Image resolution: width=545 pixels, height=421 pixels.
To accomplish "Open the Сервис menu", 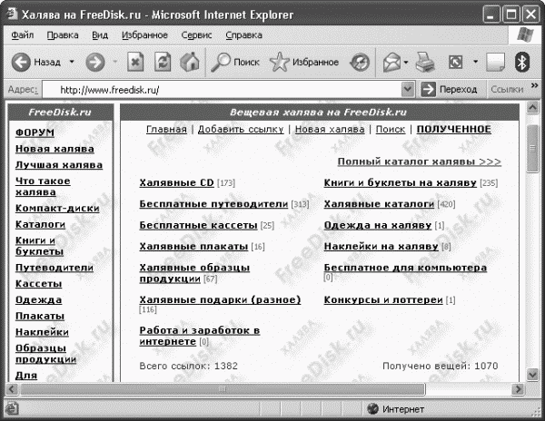I will (x=196, y=35).
